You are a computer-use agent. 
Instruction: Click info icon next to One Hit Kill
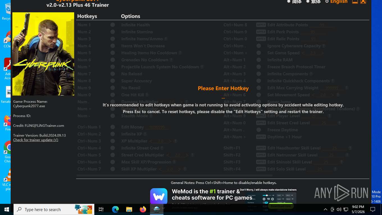(147, 95)
